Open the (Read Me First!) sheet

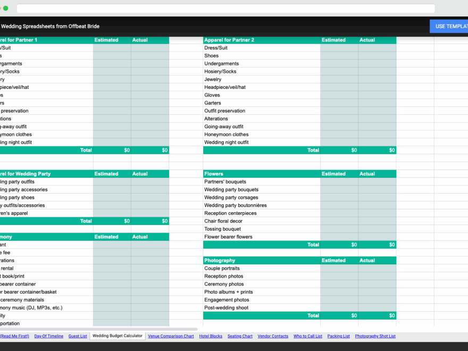point(14,336)
